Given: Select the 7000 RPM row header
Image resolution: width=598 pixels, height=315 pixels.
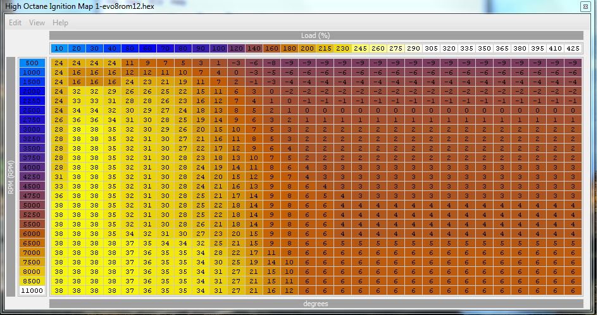Looking at the screenshot, I should (32, 253).
